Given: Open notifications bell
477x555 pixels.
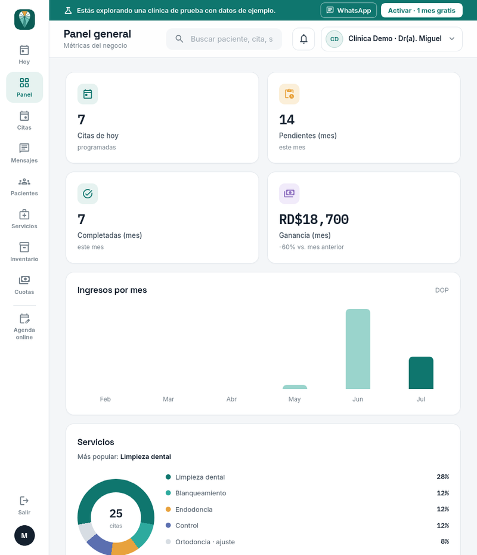Looking at the screenshot, I should tap(303, 39).
